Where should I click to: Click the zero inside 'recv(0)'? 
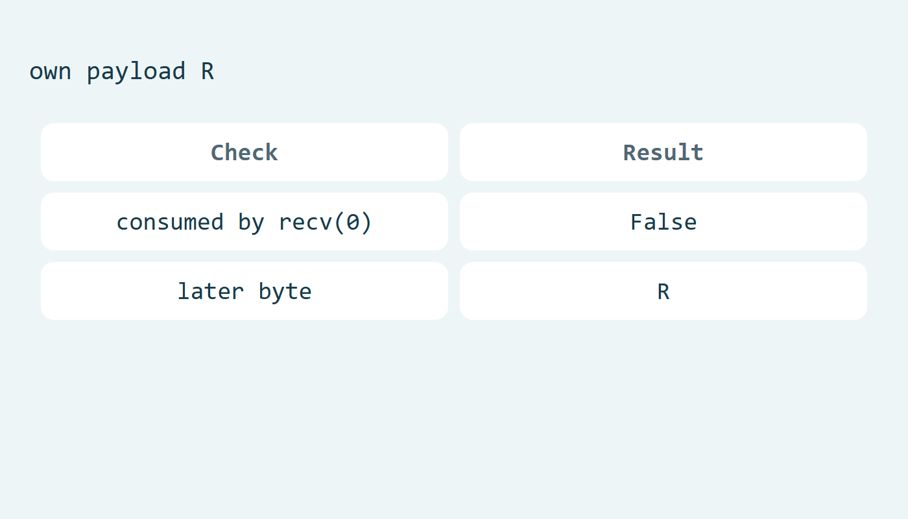353,222
